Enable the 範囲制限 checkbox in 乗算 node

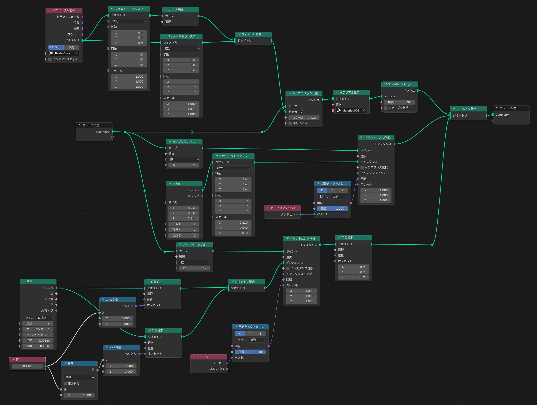tap(65, 384)
